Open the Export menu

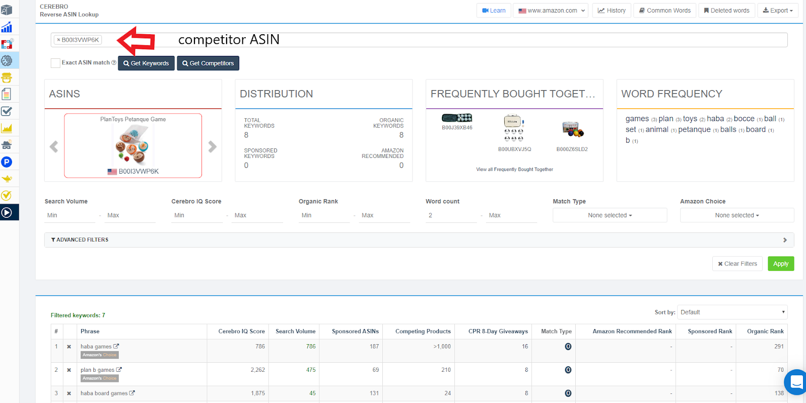tap(777, 11)
